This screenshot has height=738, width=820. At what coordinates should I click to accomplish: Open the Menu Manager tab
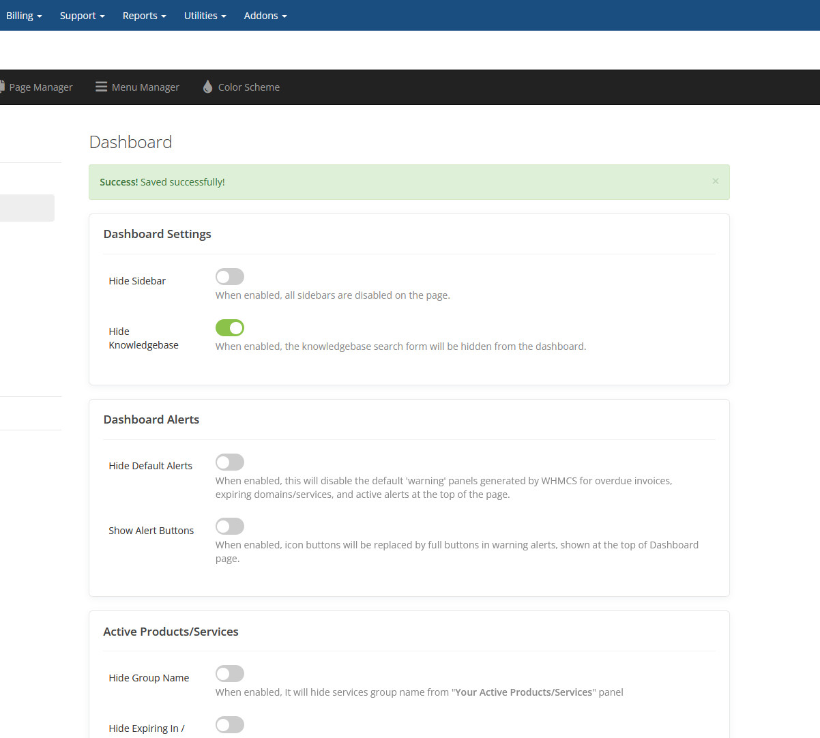tap(145, 87)
